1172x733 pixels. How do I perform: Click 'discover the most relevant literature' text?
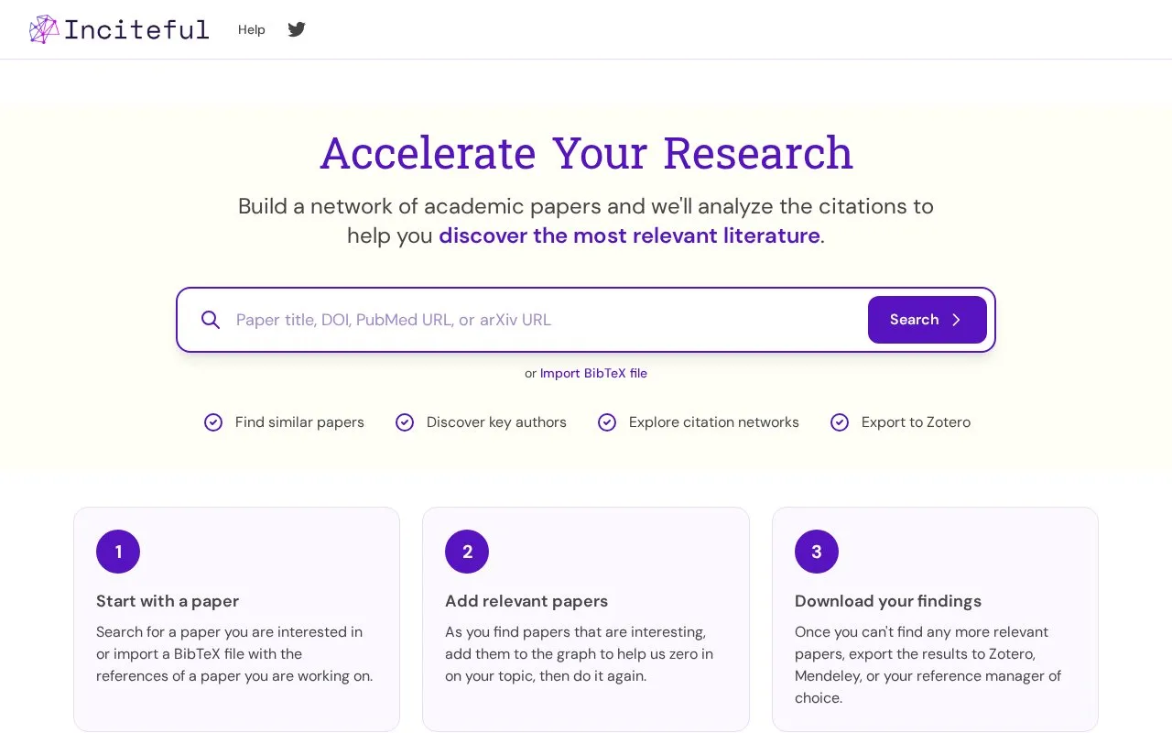click(x=629, y=235)
